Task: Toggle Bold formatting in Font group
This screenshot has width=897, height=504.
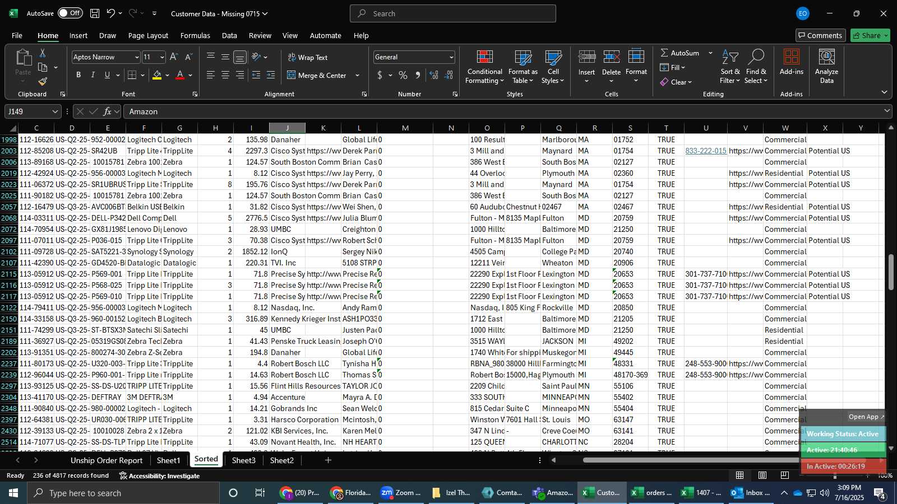Action: click(78, 75)
